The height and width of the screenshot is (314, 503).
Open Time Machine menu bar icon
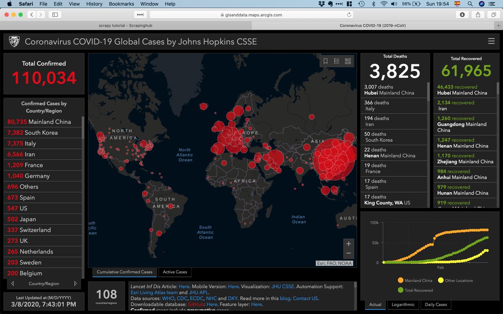(x=361, y=4)
